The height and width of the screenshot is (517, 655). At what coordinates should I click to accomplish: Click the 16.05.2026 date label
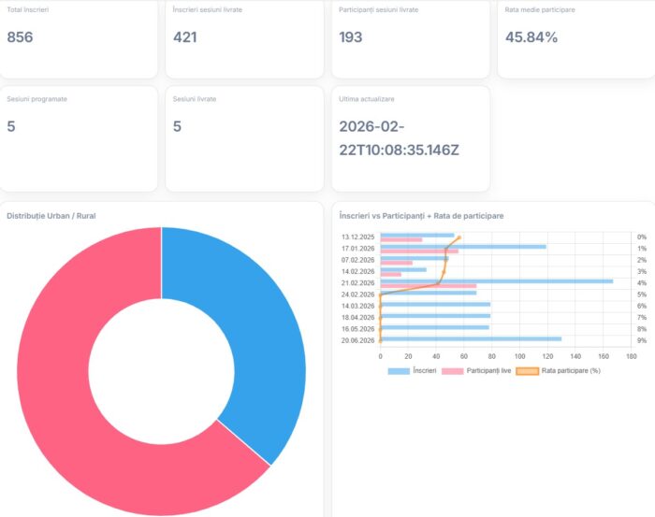(357, 329)
